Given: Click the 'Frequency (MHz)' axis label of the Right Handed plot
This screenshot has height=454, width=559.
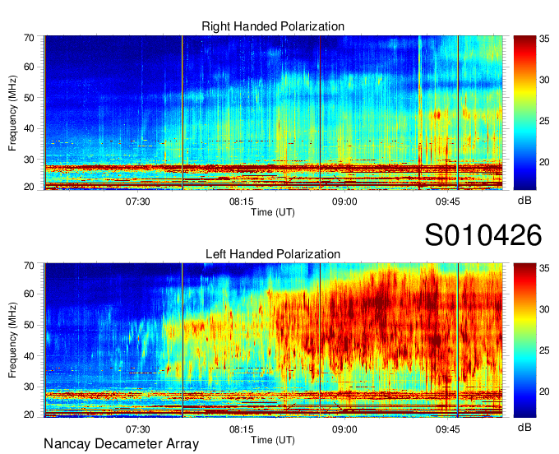Looking at the screenshot, I should click(x=12, y=113).
